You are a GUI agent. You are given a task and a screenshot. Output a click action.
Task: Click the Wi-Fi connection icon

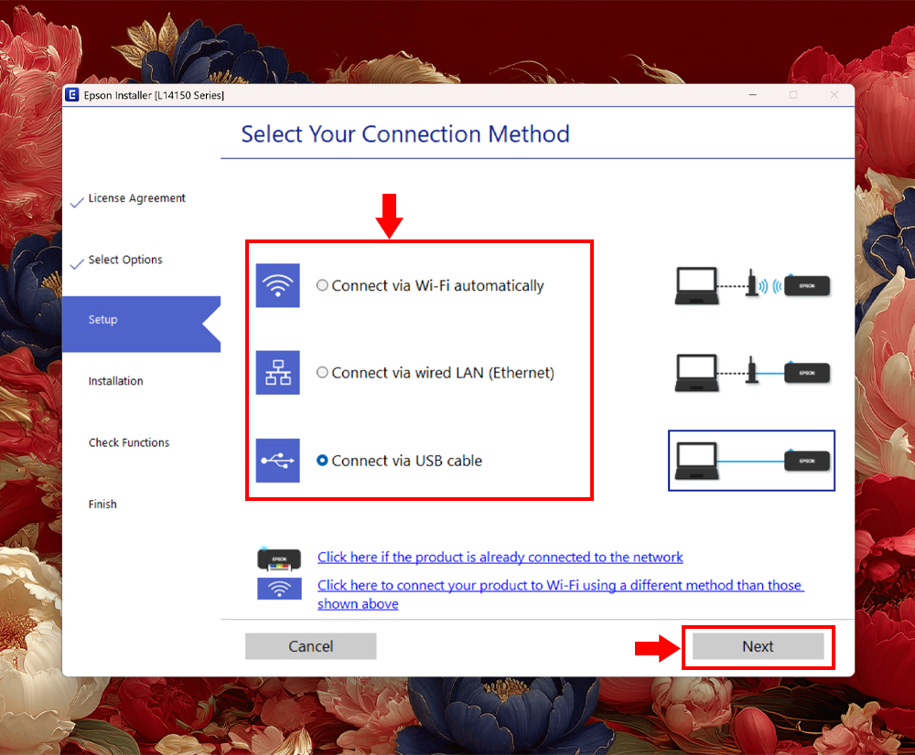click(278, 286)
